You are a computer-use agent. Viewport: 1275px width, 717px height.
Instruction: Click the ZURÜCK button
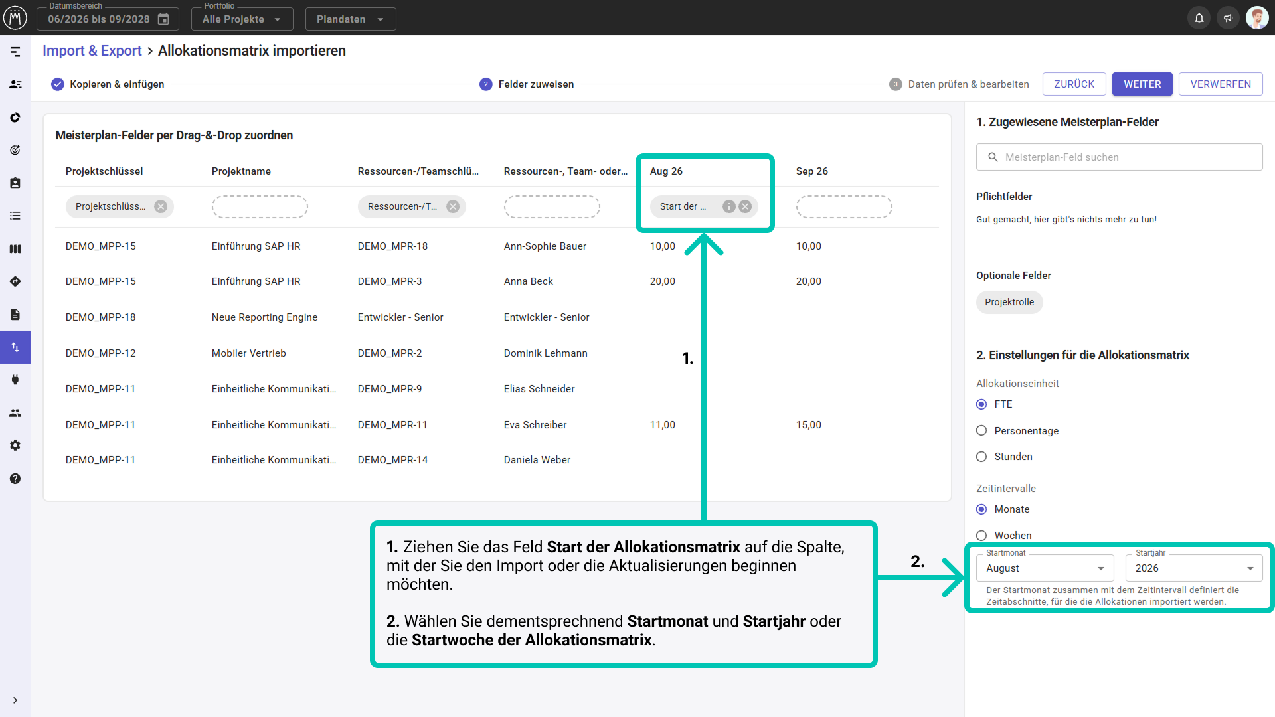click(1074, 84)
